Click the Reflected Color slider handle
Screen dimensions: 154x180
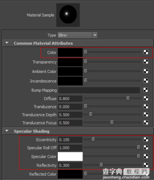(86, 174)
